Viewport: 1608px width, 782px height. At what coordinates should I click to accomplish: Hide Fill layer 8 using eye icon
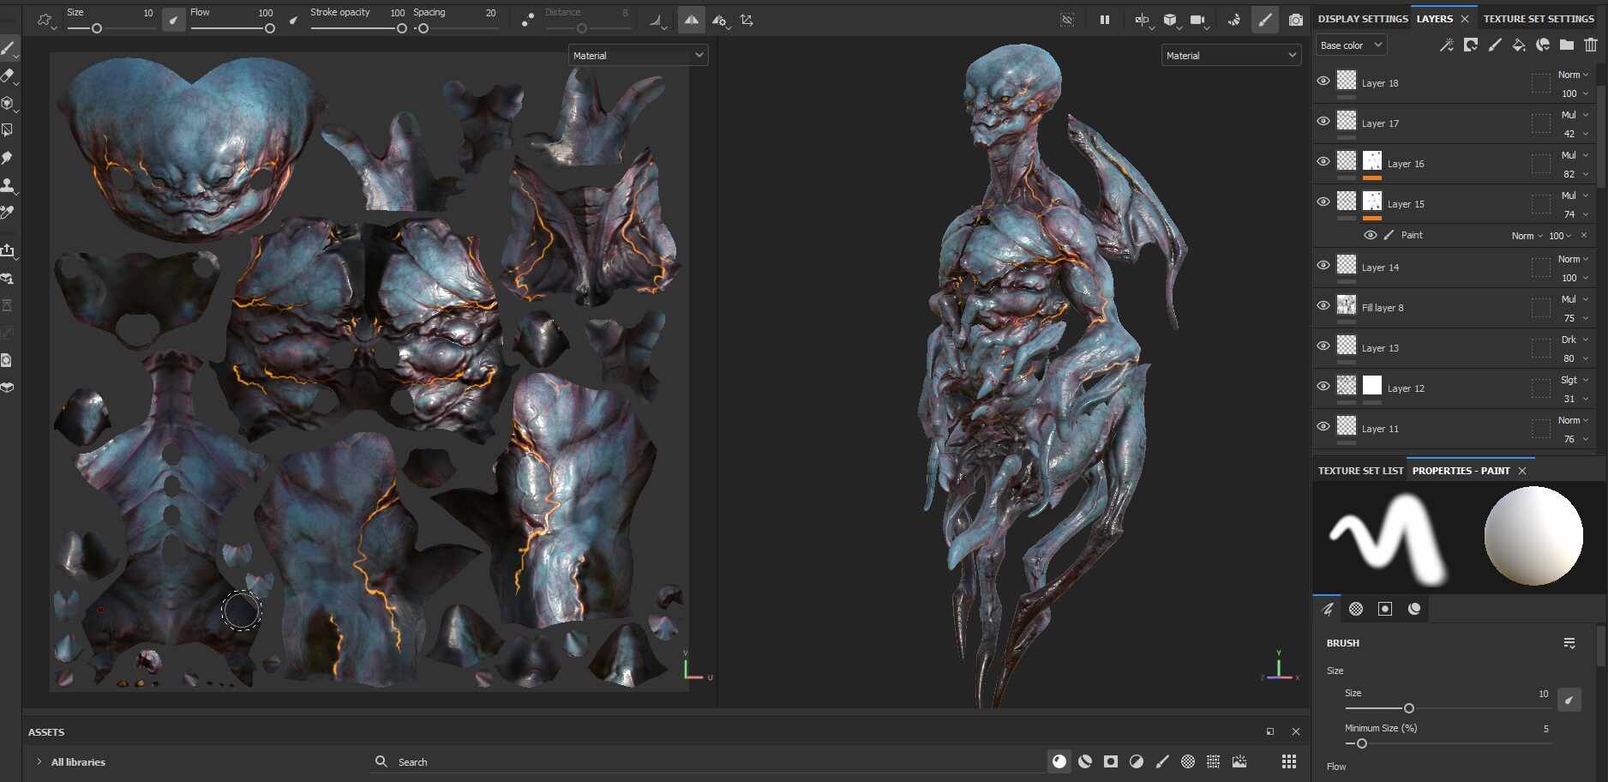click(1323, 305)
